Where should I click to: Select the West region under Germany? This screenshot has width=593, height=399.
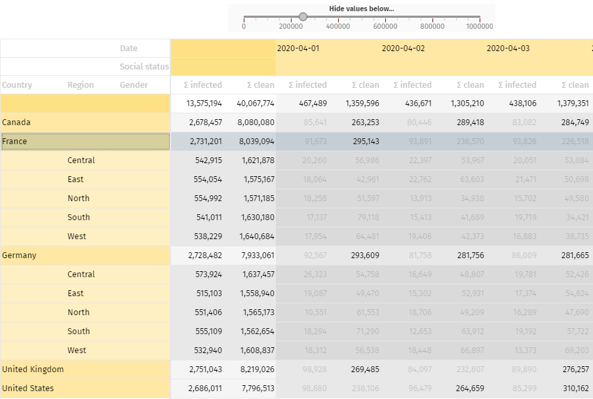tap(77, 351)
